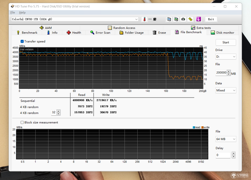Click the Benchmark lightbulb icon
The height and width of the screenshot is (180, 251).
click(18, 33)
